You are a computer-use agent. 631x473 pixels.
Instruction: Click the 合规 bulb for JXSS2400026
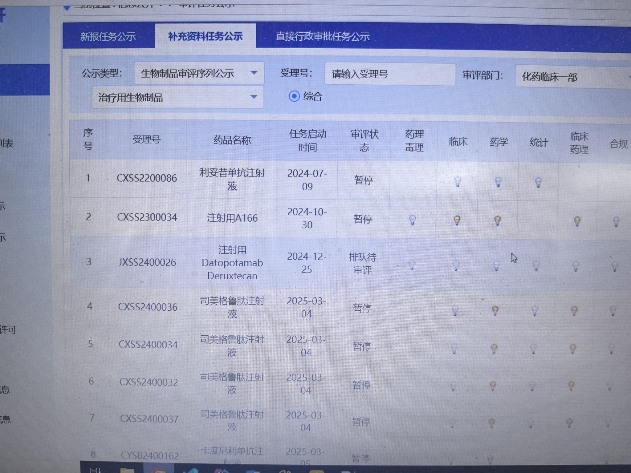pyautogui.click(x=615, y=266)
